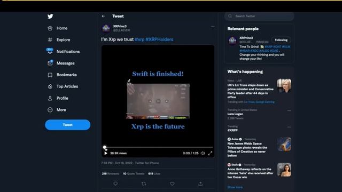Open Home from the sidebar
Viewport: 342px width, 192px height.
(x=58, y=28)
